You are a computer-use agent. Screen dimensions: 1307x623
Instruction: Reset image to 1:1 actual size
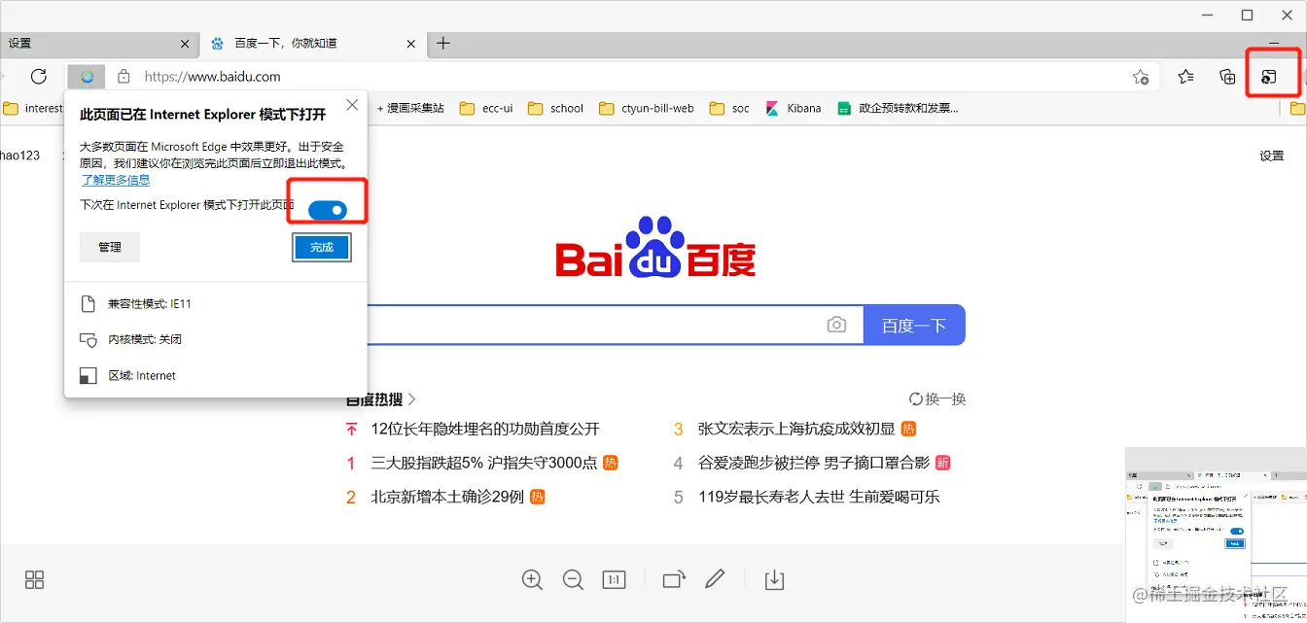(615, 579)
